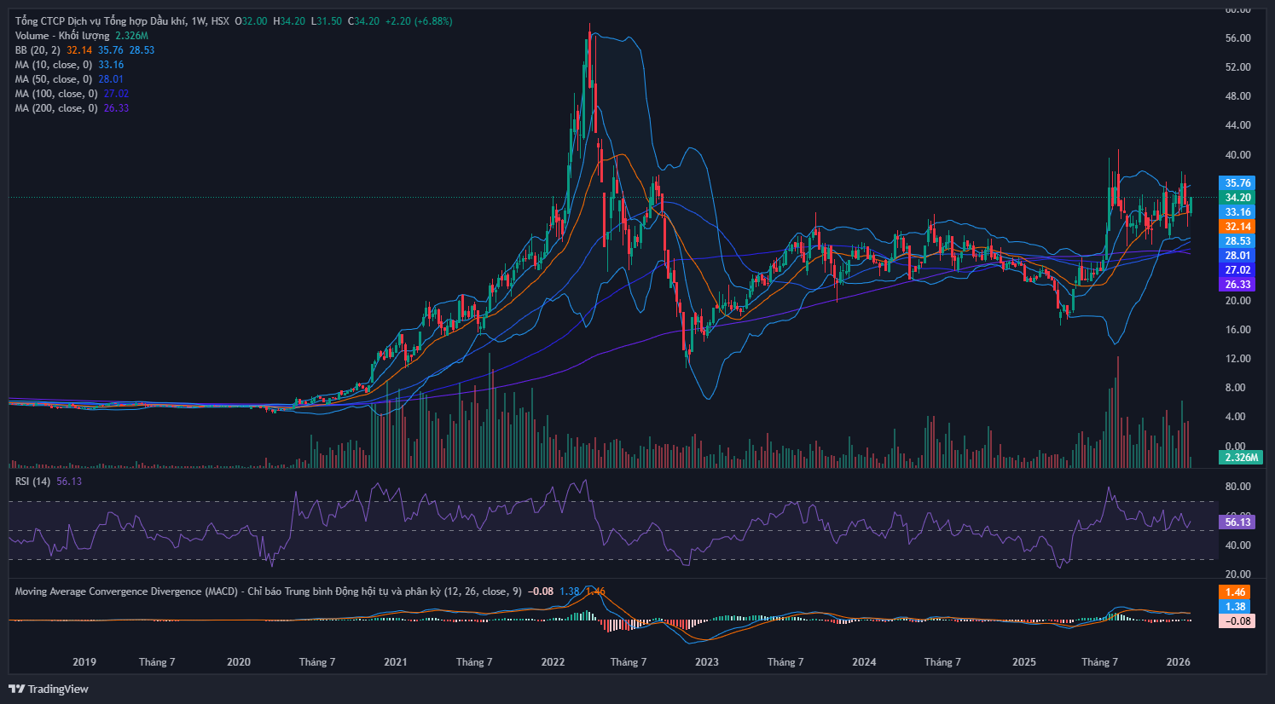Select the Volume - Khối lượng legend
The image size is (1275, 704).
[x=62, y=36]
